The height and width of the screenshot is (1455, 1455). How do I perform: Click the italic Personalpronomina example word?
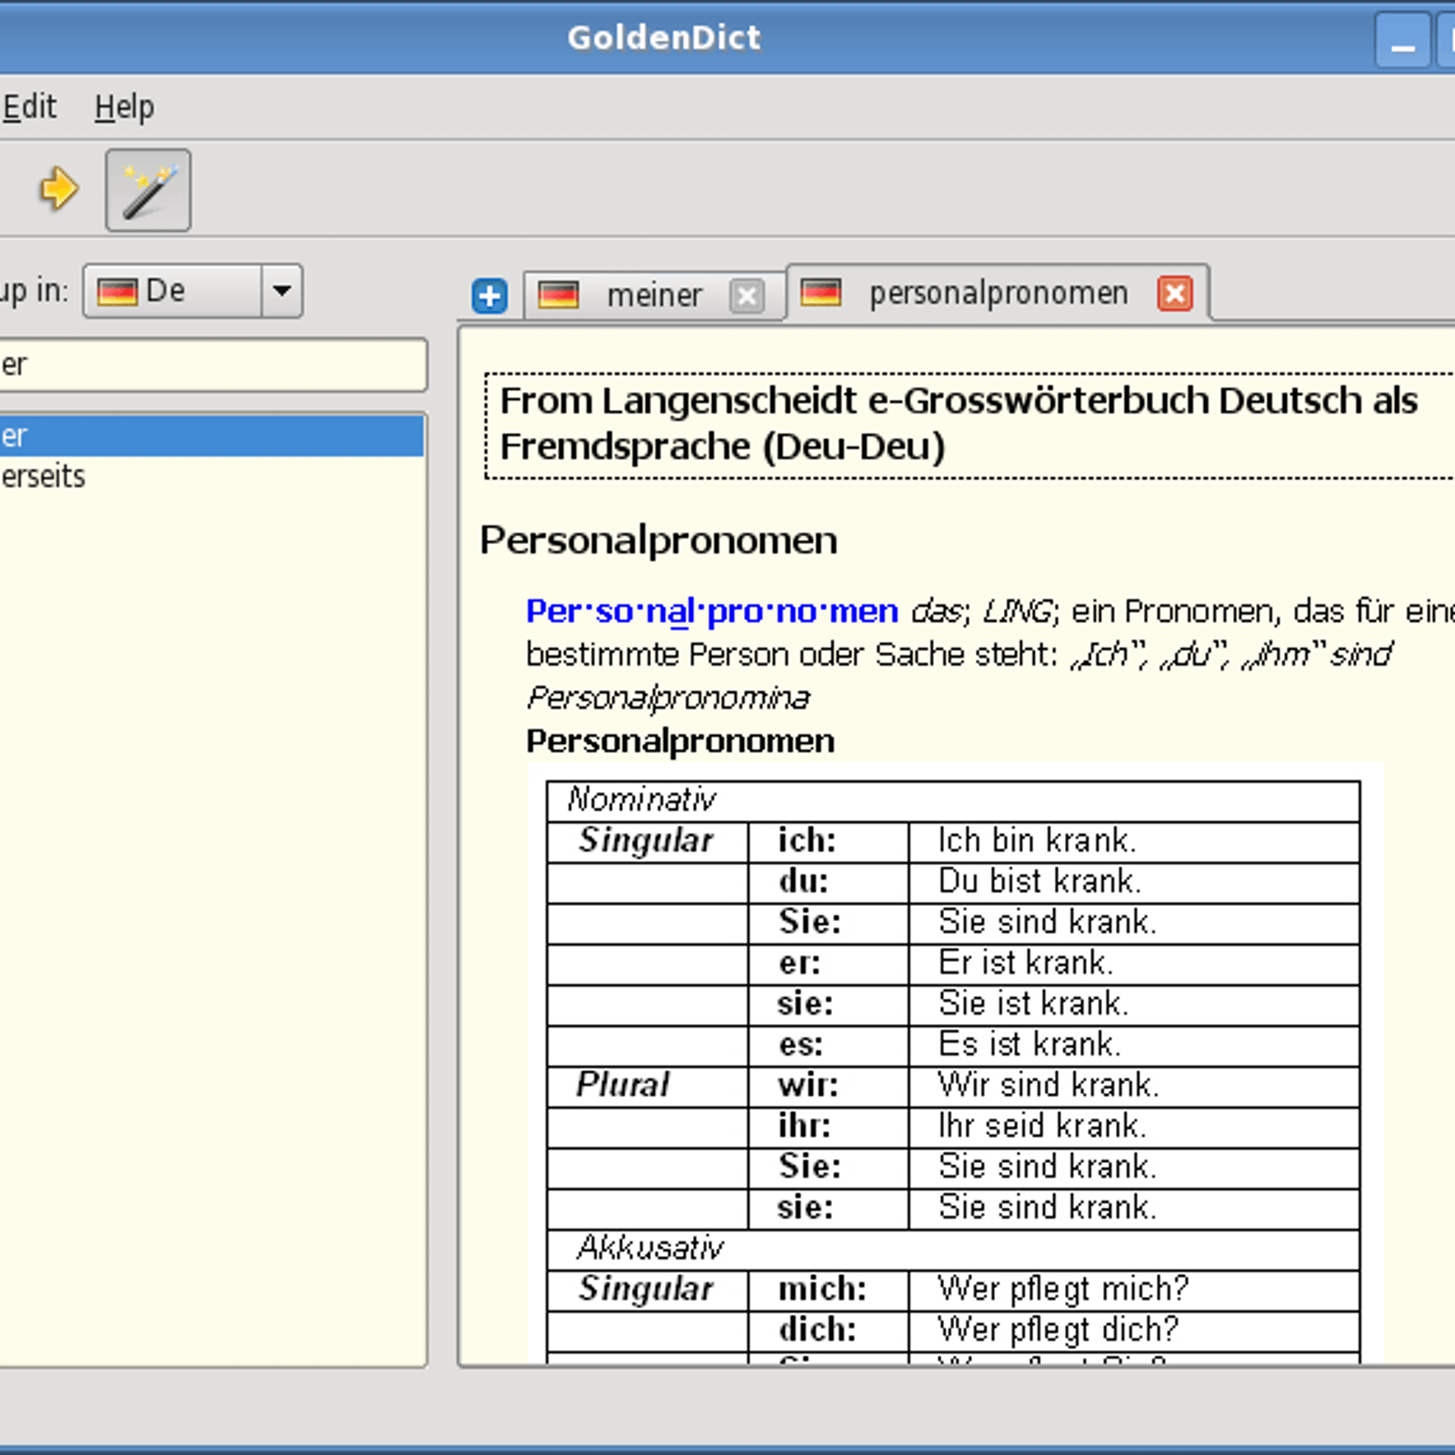pos(668,697)
